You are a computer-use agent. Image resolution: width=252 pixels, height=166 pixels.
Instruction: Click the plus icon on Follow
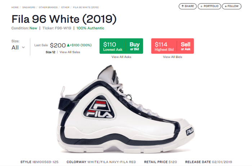point(225,6)
